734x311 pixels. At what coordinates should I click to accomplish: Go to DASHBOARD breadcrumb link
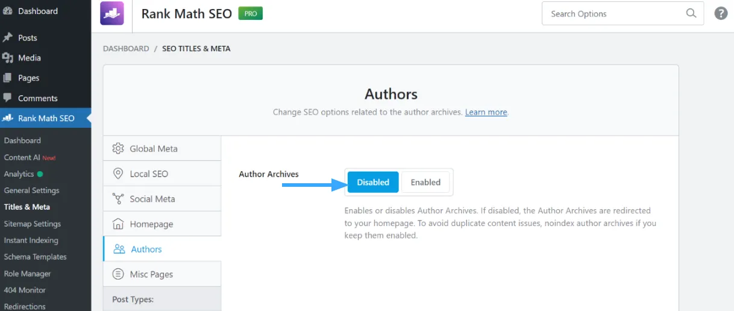pyautogui.click(x=126, y=48)
